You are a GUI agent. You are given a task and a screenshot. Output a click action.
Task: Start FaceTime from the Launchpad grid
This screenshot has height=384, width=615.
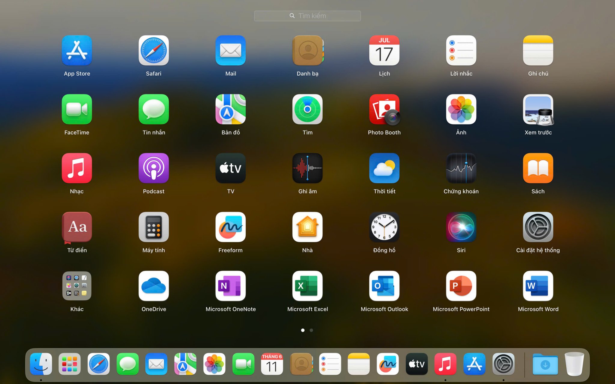tap(77, 109)
